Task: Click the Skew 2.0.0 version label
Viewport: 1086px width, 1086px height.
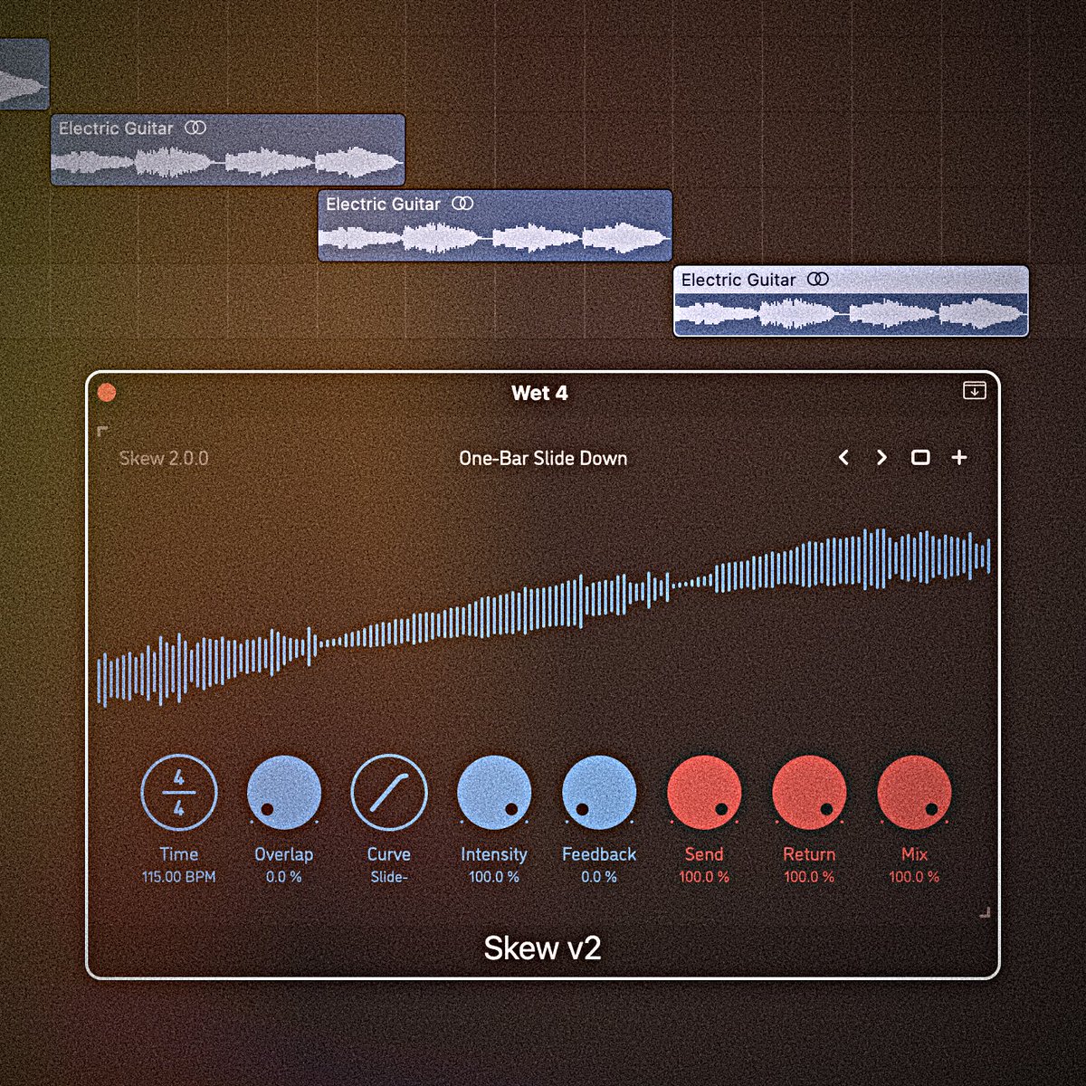Action: tap(164, 458)
